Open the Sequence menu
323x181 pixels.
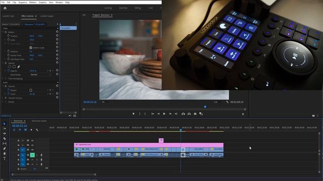(x=23, y=2)
